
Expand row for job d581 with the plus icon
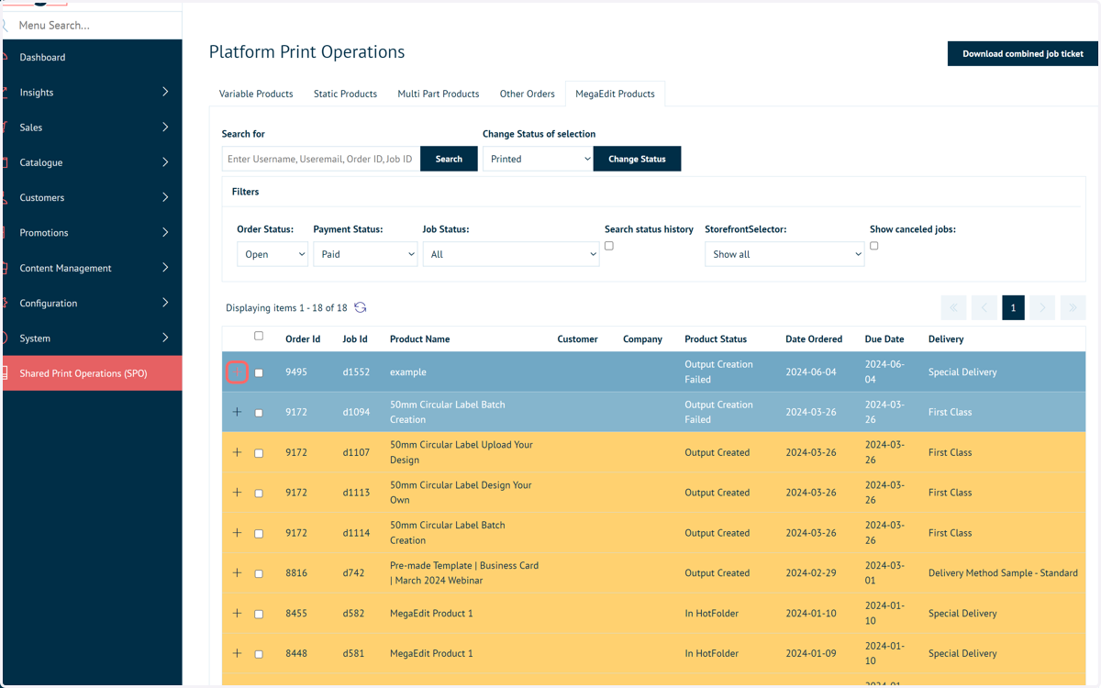(x=237, y=653)
